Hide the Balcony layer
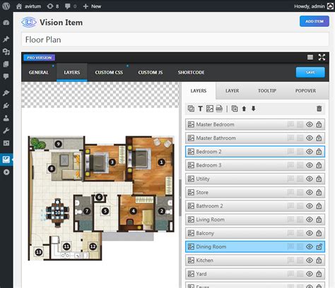The image size is (335, 288). (310, 233)
